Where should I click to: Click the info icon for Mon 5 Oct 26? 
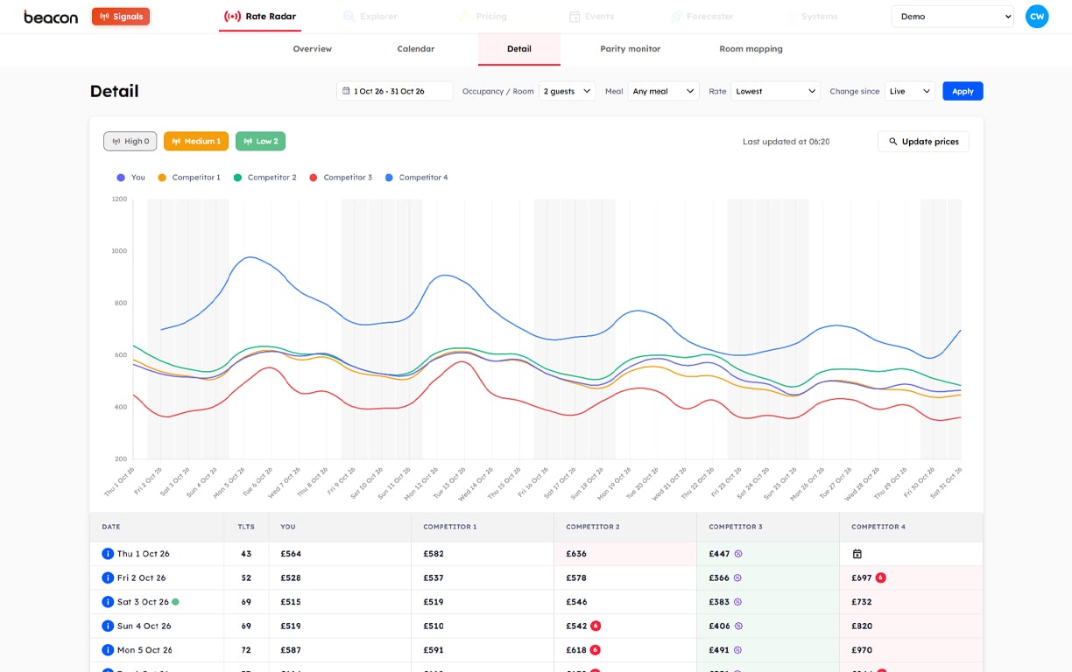(108, 650)
